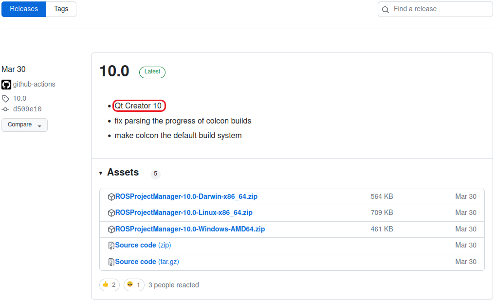Image resolution: width=495 pixels, height=300 pixels.
Task: Click file-zip icon for Source code (tar.gz)
Action: click(x=111, y=262)
